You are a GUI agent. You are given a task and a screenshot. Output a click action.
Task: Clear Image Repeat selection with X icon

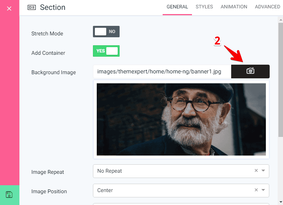tap(256, 171)
